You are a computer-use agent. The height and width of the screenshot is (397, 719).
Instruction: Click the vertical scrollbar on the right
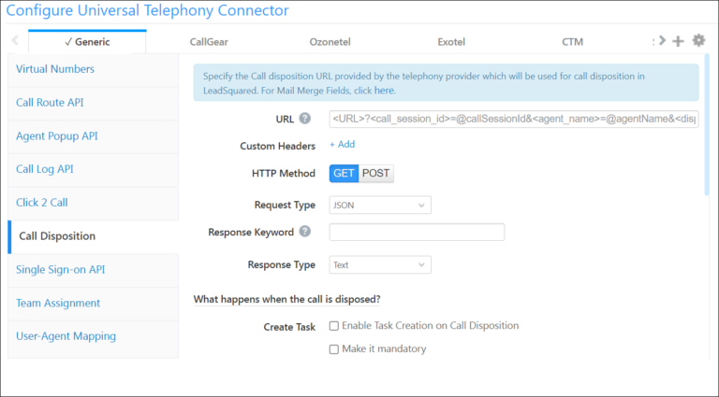pyautogui.click(x=707, y=124)
